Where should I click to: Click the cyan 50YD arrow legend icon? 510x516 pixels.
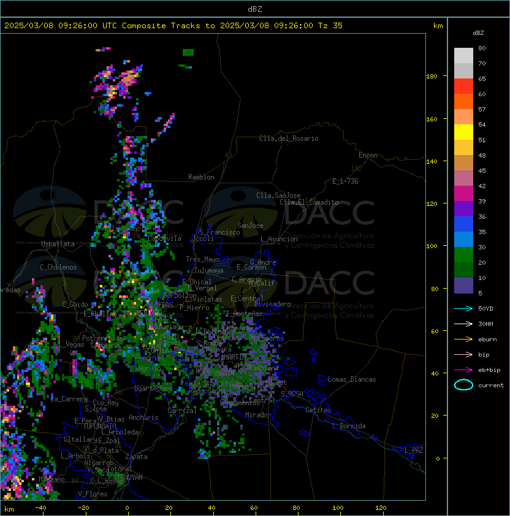pyautogui.click(x=463, y=308)
